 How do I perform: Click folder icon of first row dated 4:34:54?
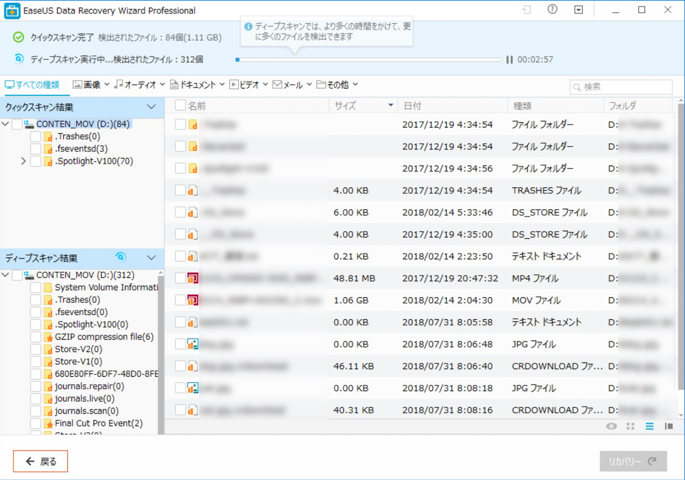coord(193,125)
